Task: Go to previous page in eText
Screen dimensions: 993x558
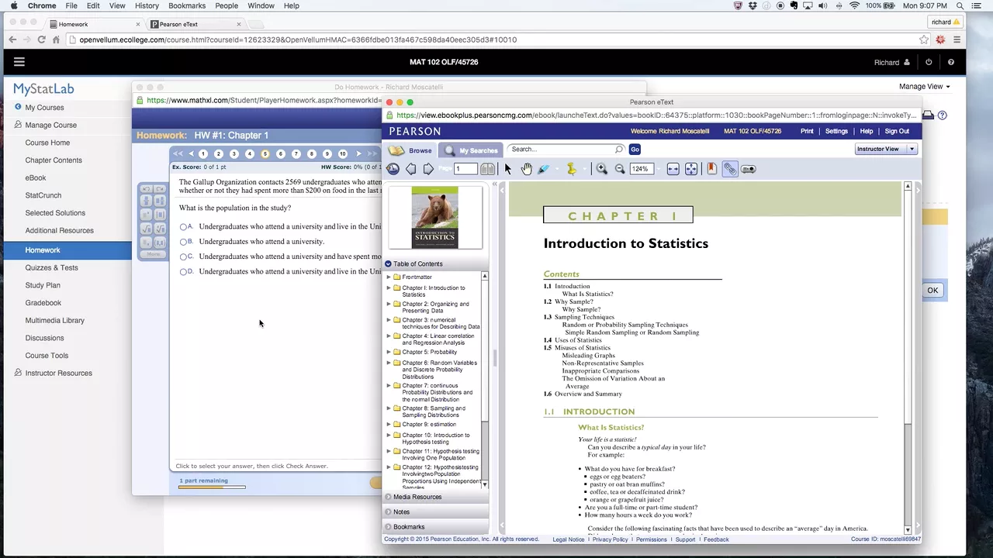Action: 411,169
